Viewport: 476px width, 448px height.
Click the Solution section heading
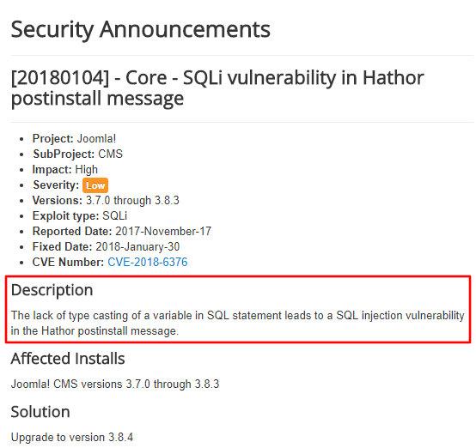point(40,412)
